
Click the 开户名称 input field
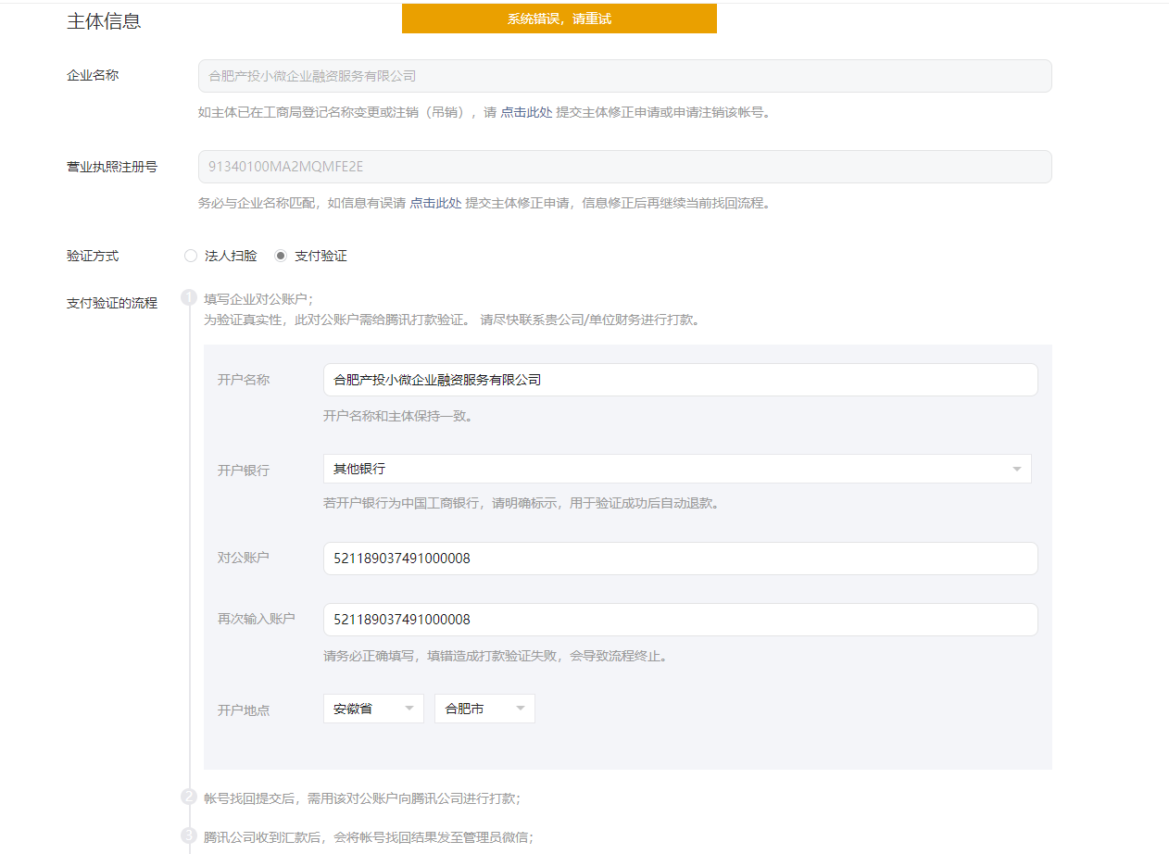click(680, 380)
